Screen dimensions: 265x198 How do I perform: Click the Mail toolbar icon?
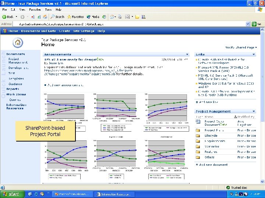(112, 17)
